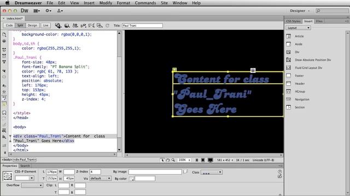Click the Visual Aids eye icon
The image size is (350, 196).
[100, 26]
